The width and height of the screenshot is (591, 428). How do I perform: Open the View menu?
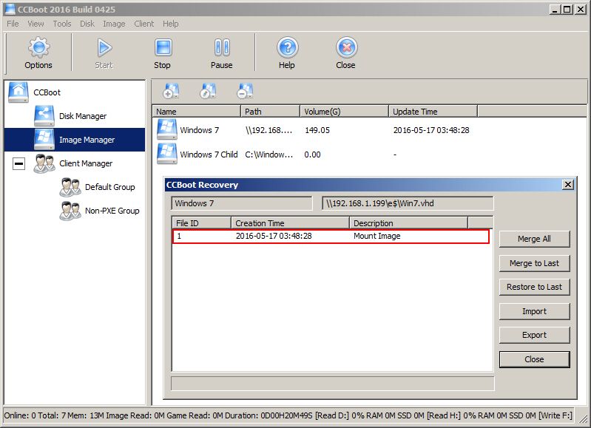point(36,24)
